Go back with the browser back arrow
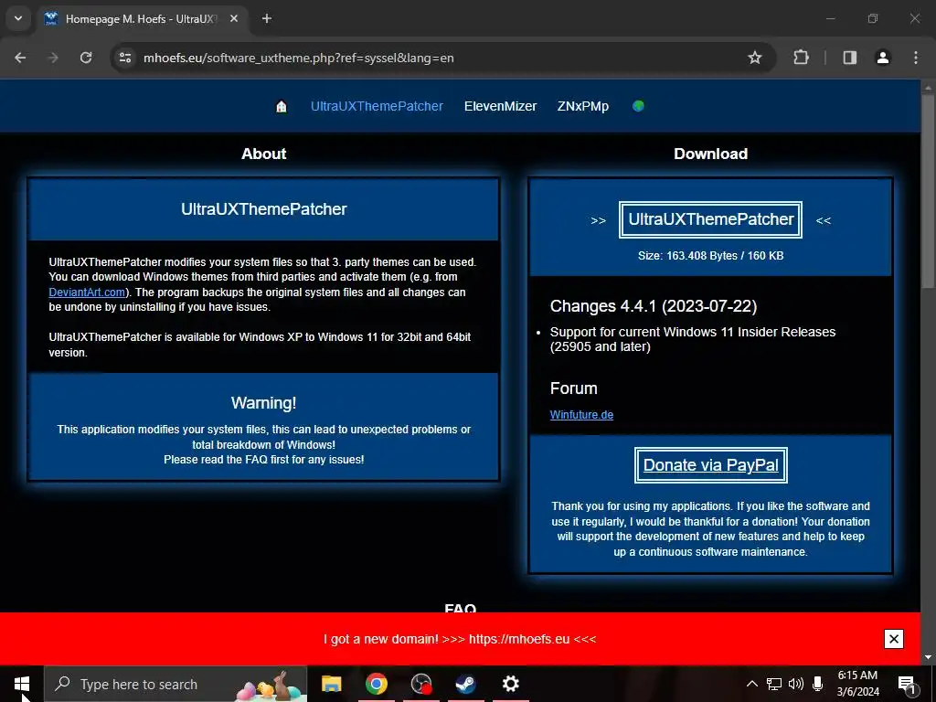936x702 pixels. coord(20,58)
